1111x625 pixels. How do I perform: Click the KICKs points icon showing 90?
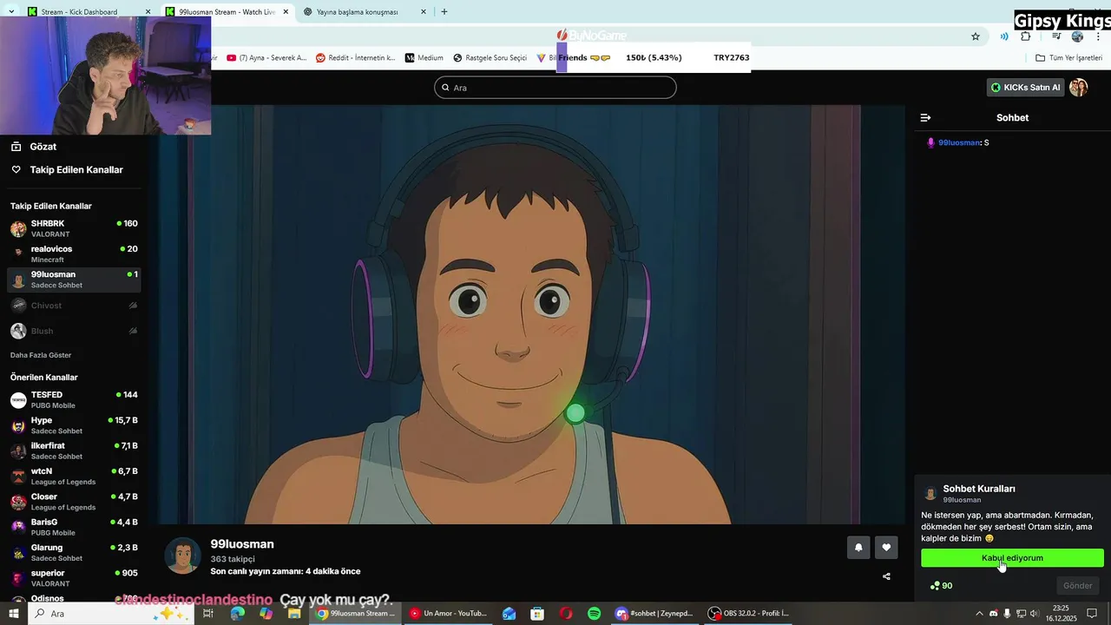pyautogui.click(x=935, y=586)
